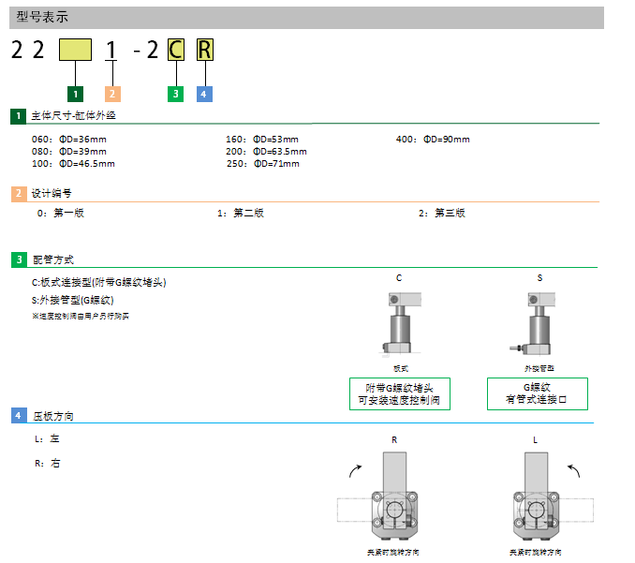Viewport: 635px width, 563px height.
Task: Click blue badge 4 beside the 压板方向 heading
Action: coord(19,415)
